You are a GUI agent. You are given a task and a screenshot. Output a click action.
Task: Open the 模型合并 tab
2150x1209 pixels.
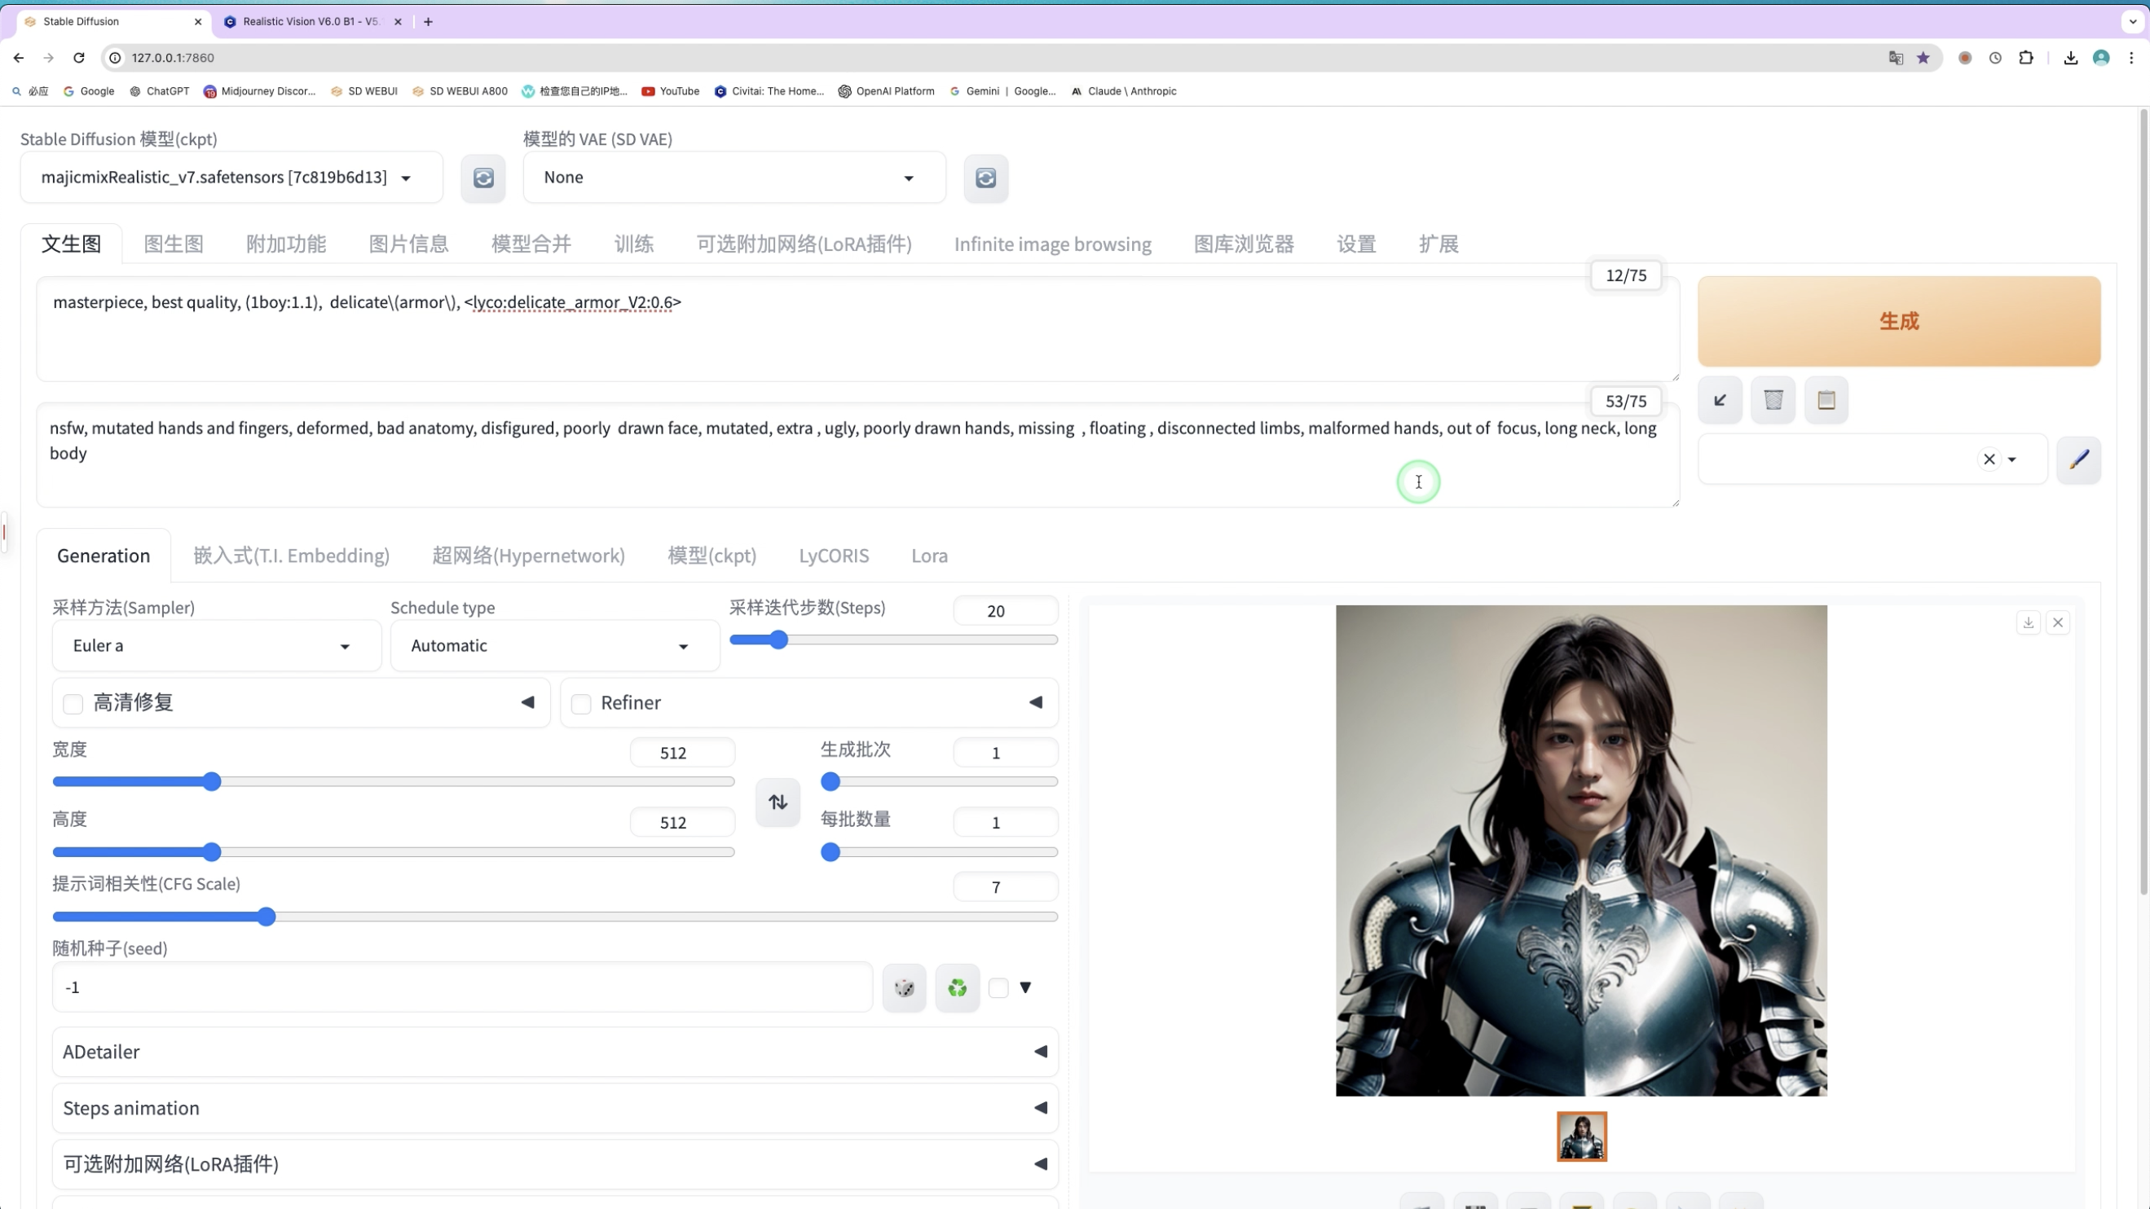[x=531, y=244]
